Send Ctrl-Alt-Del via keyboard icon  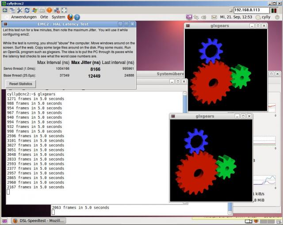(x=42, y=10)
